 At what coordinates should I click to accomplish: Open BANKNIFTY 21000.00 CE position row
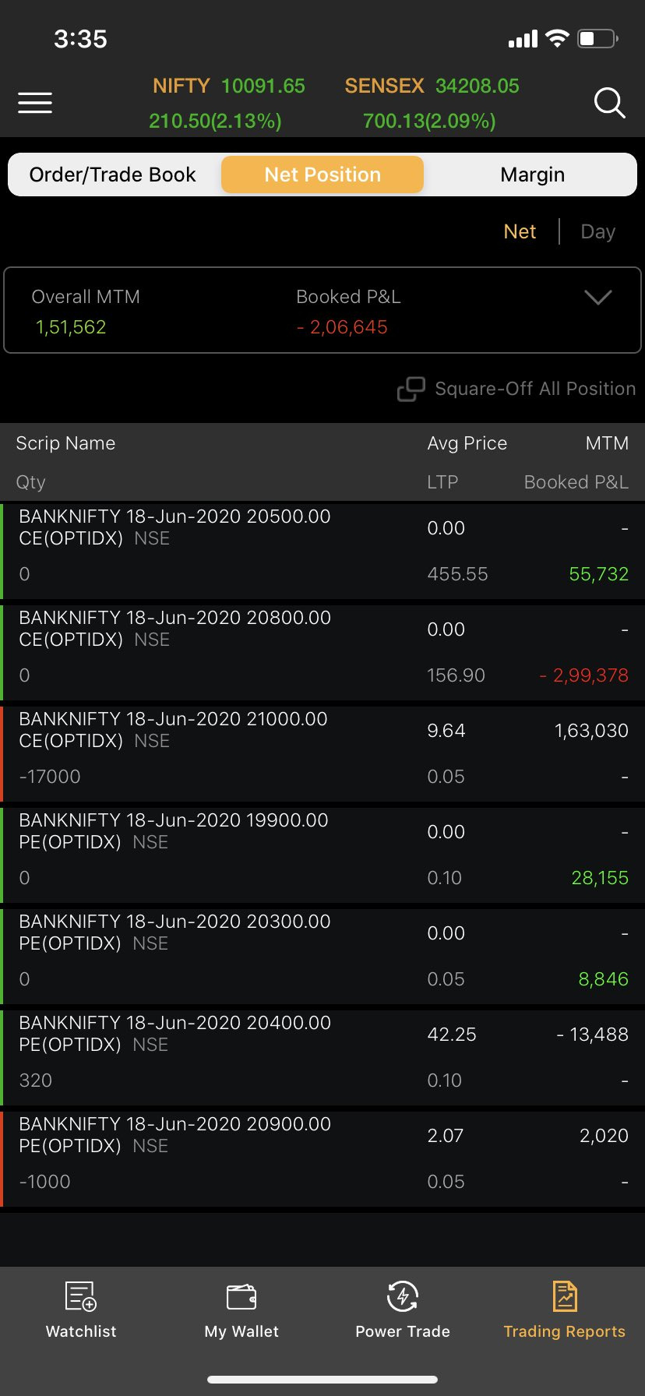click(x=322, y=753)
